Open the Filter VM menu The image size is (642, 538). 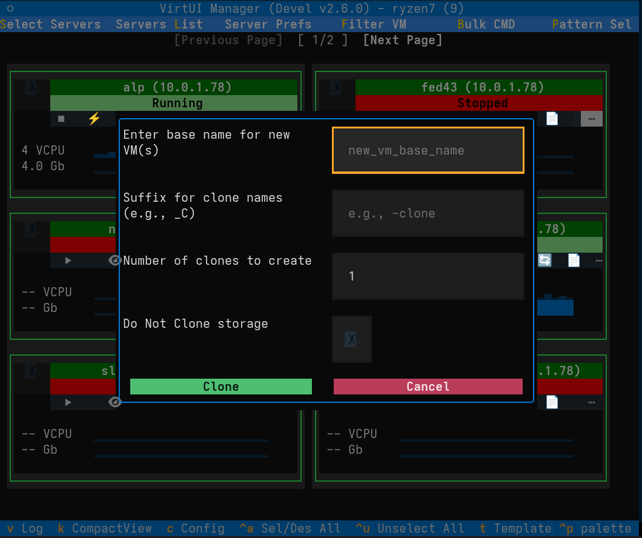pyautogui.click(x=374, y=24)
